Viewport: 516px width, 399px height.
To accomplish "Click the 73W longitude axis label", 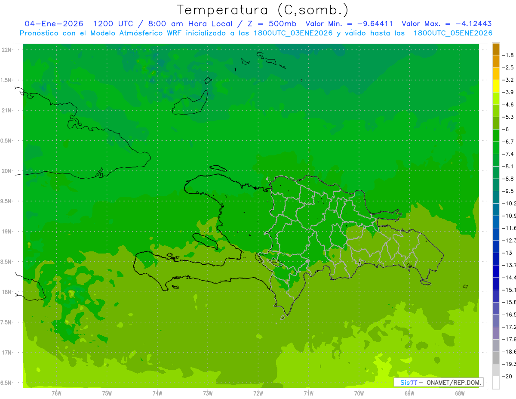I will tap(208, 393).
